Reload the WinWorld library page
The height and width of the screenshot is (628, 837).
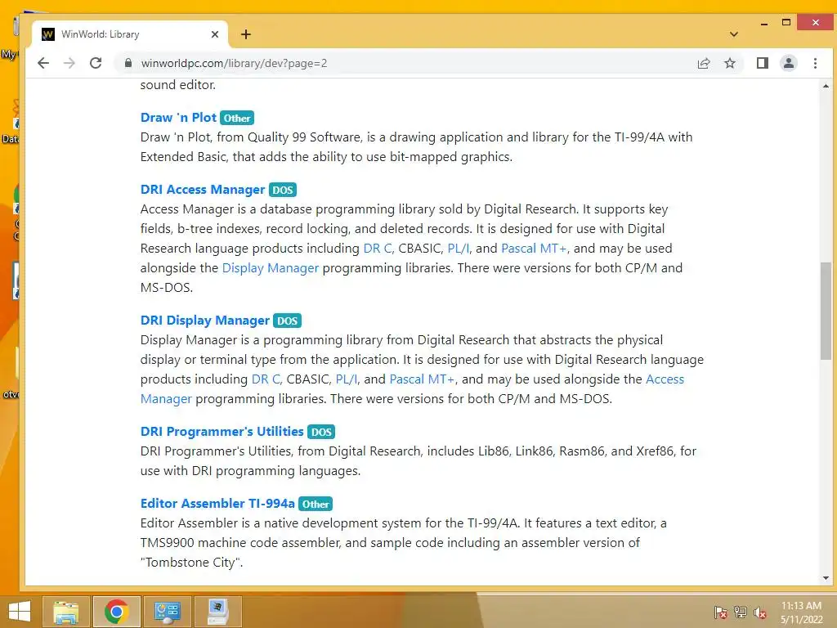(x=96, y=63)
